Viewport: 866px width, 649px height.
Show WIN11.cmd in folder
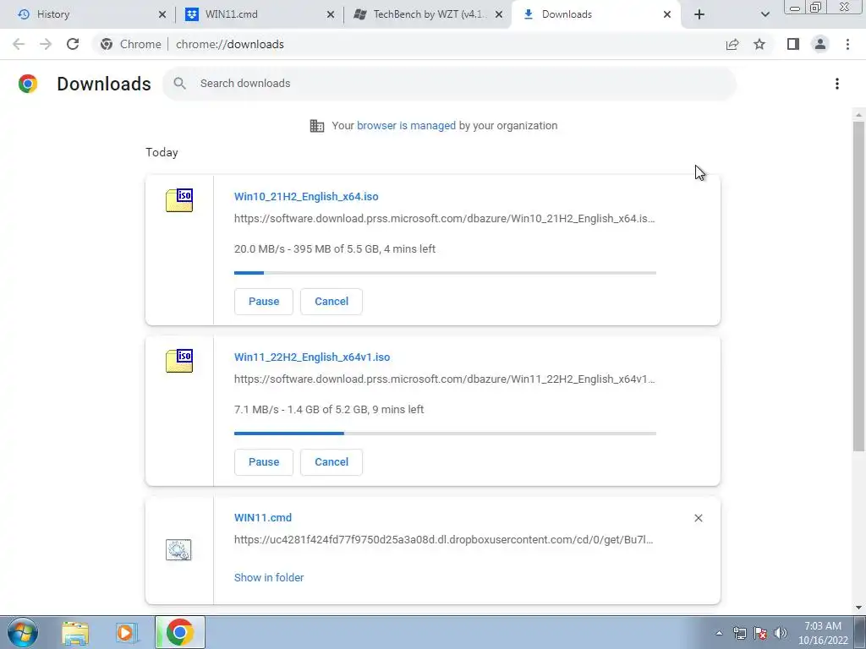(269, 577)
